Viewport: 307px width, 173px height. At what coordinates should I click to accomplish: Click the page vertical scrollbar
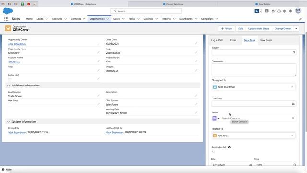point(306,81)
